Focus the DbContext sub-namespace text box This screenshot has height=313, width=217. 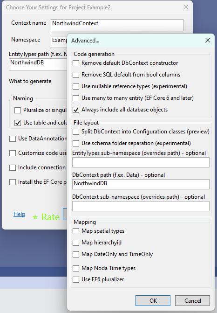click(x=141, y=206)
